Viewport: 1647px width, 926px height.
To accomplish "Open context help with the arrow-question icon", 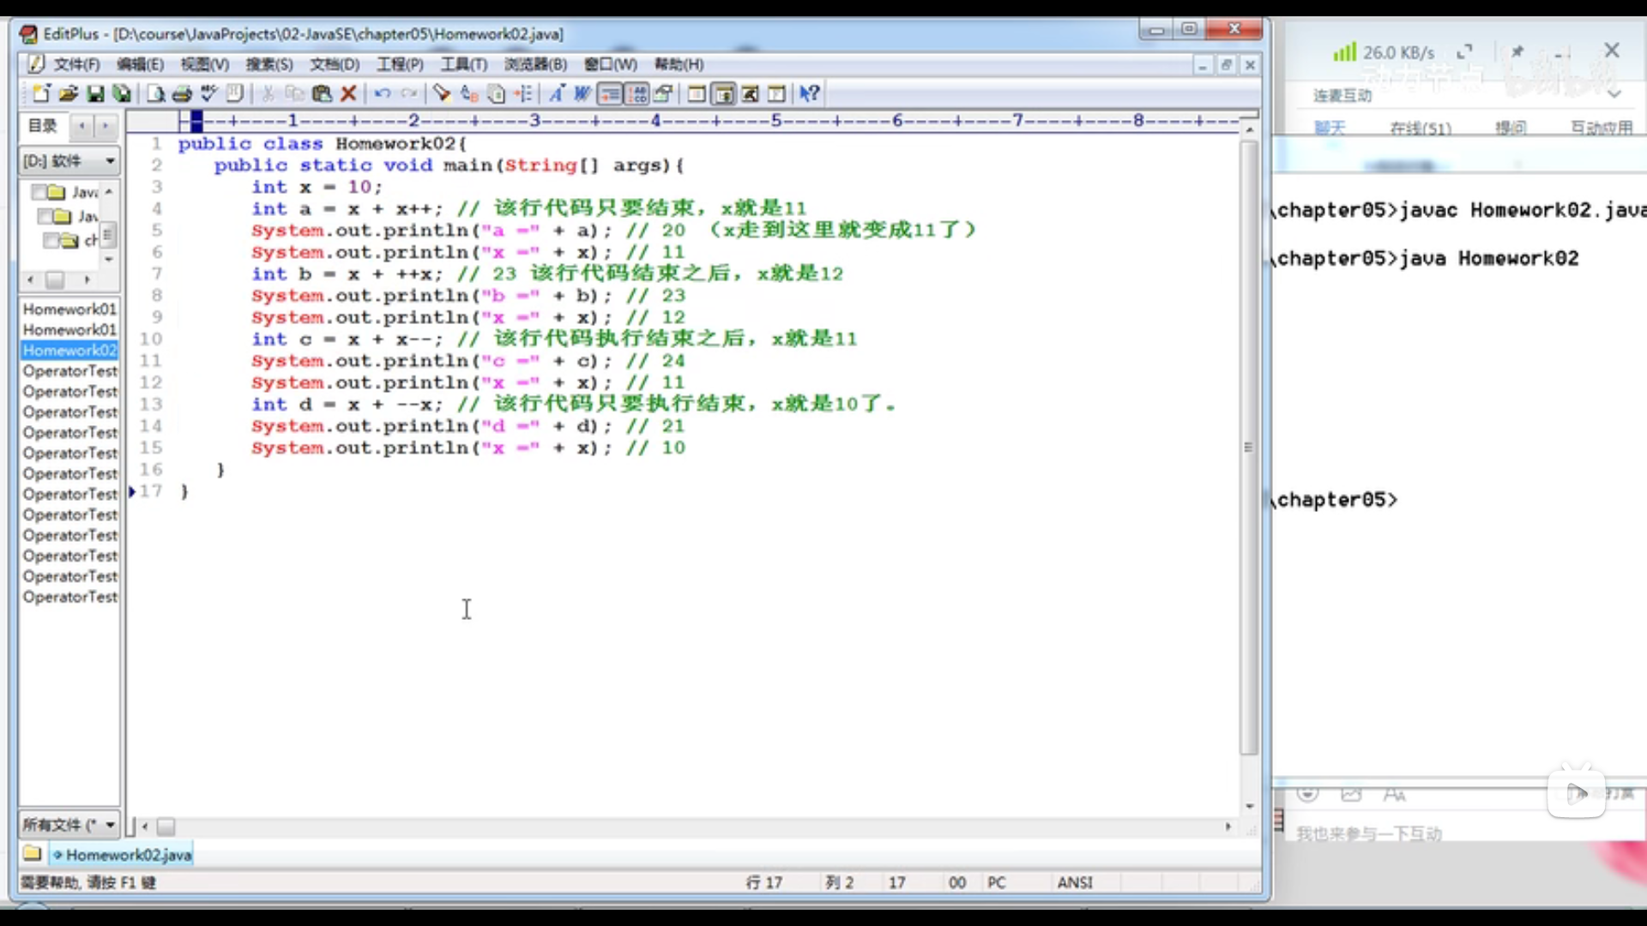I will click(809, 93).
